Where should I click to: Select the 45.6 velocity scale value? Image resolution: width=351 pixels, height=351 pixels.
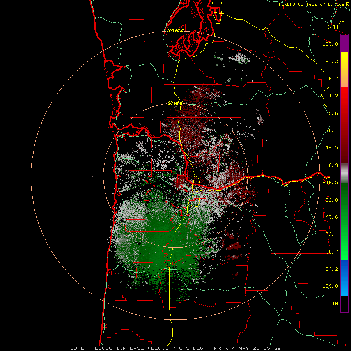pyautogui.click(x=332, y=113)
